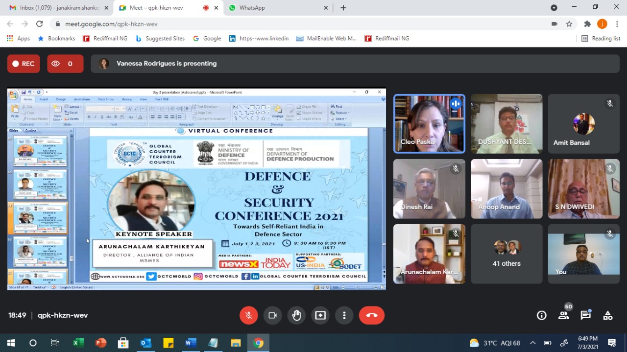627x352 pixels.
Task: Open Microsoft Store from the taskbar
Action: point(123,343)
